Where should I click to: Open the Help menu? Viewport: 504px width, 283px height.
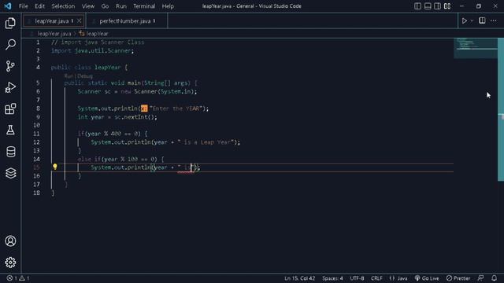pos(168,6)
